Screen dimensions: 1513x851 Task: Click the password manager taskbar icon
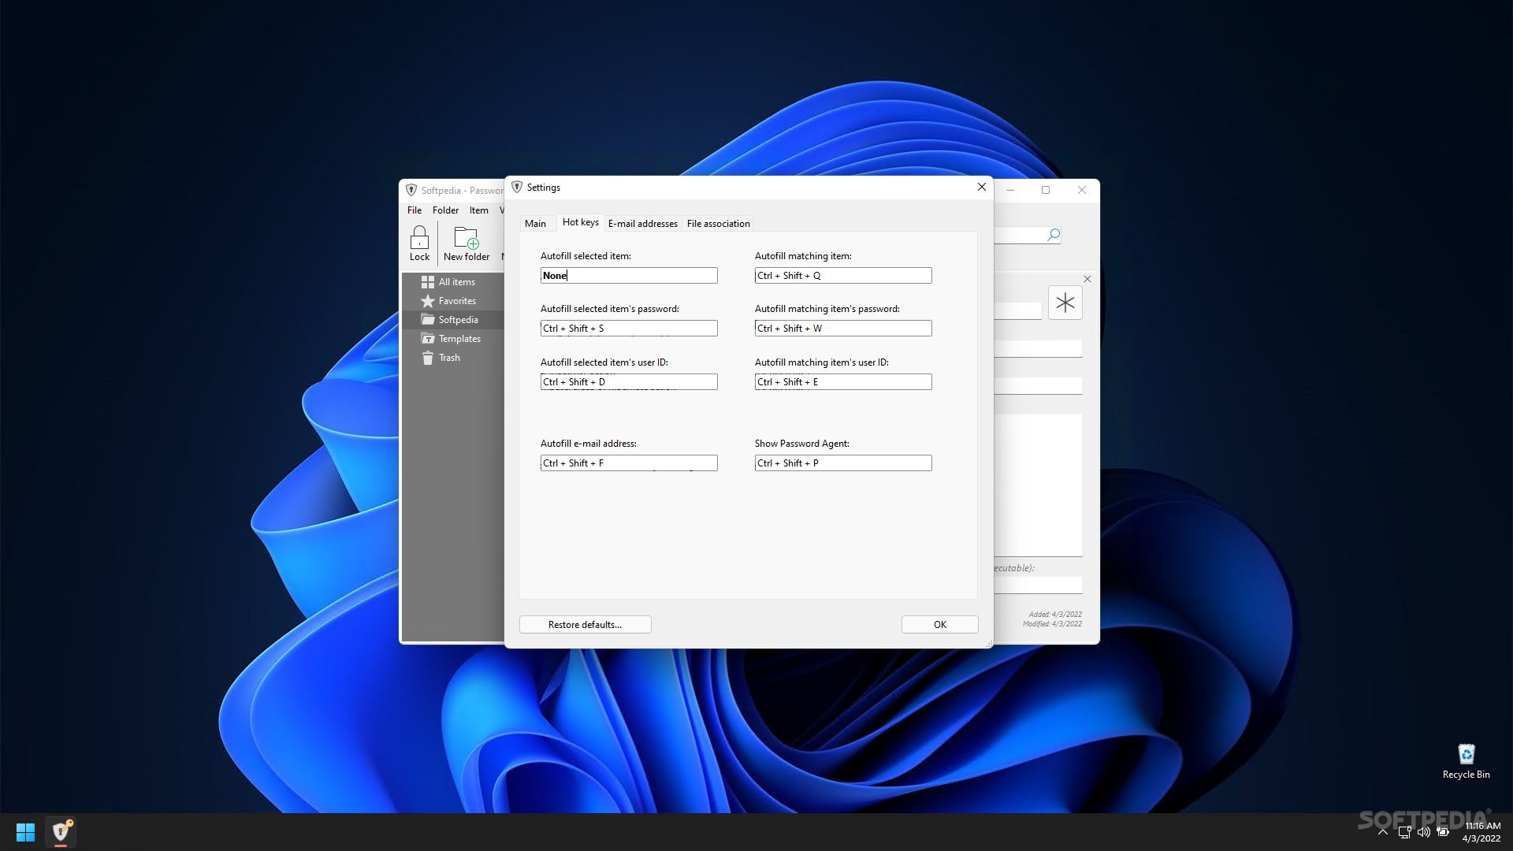61,832
